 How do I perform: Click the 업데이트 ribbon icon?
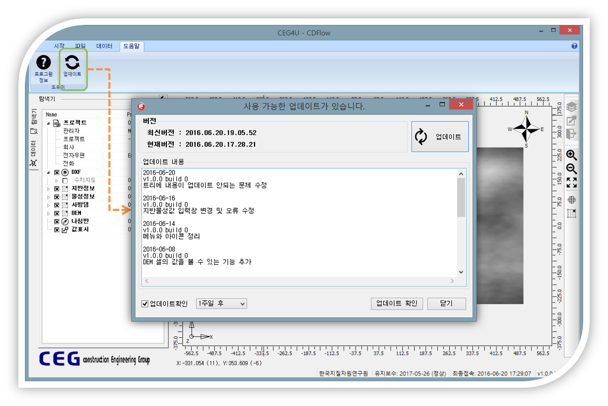(72, 62)
